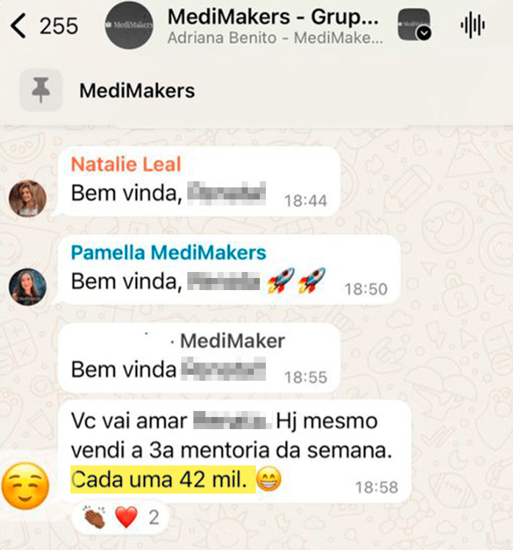
Task: Open the community switcher icon with chevron
Action: point(414,25)
